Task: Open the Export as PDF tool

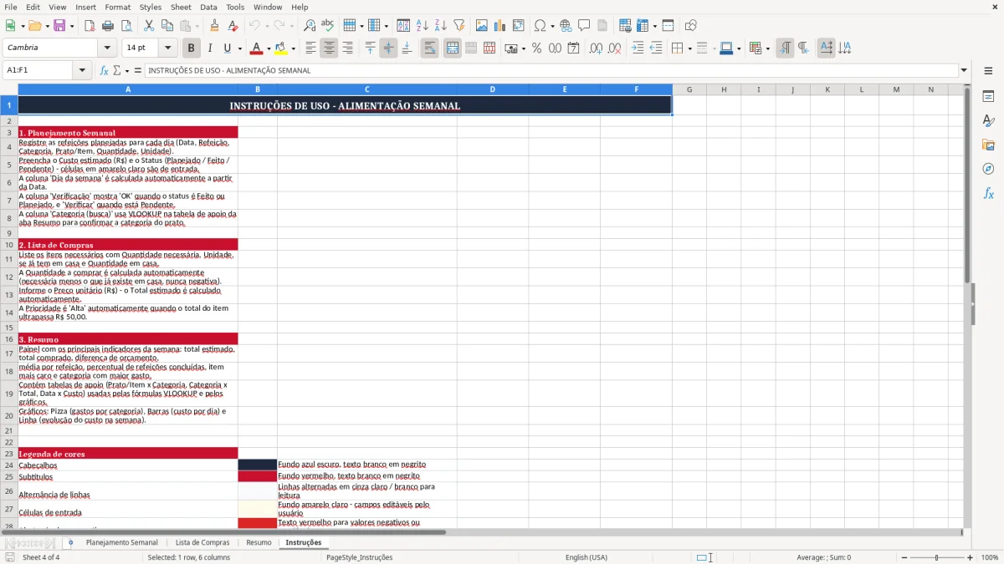Action: point(90,26)
